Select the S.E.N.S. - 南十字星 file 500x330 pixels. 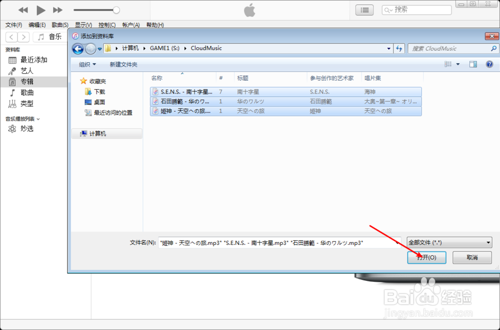285,92
